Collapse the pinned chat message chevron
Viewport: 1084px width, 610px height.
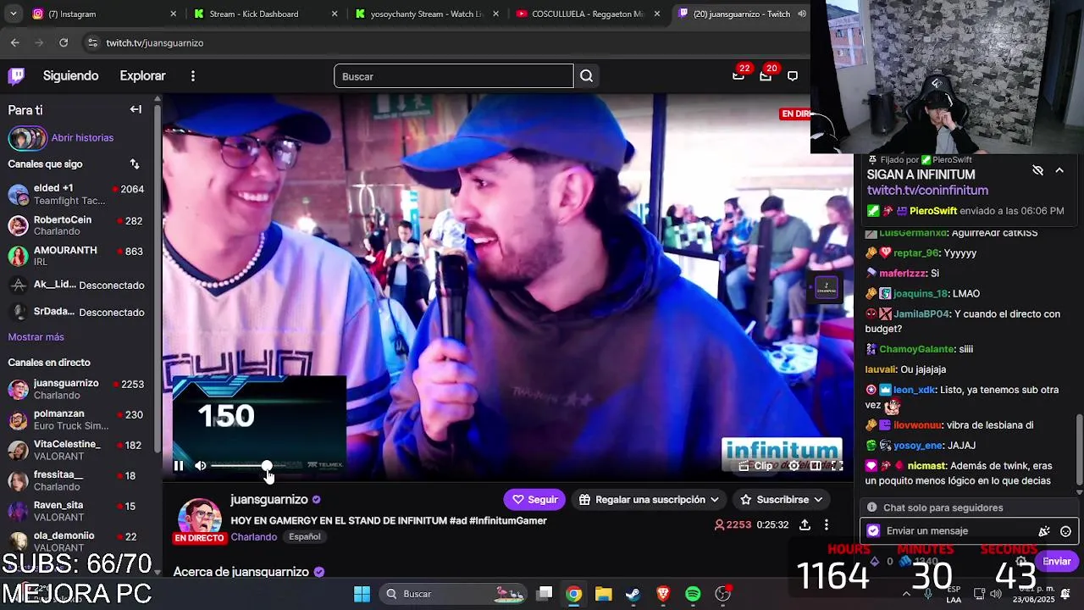pos(1059,170)
